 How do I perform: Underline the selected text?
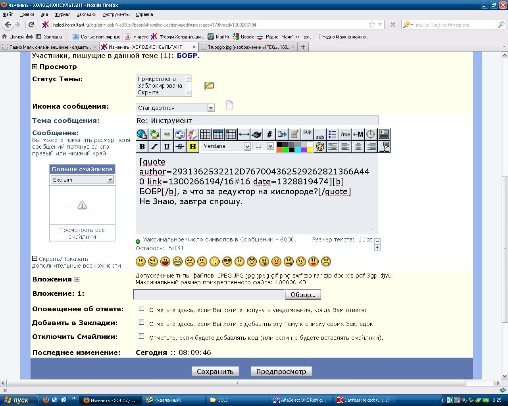point(167,147)
